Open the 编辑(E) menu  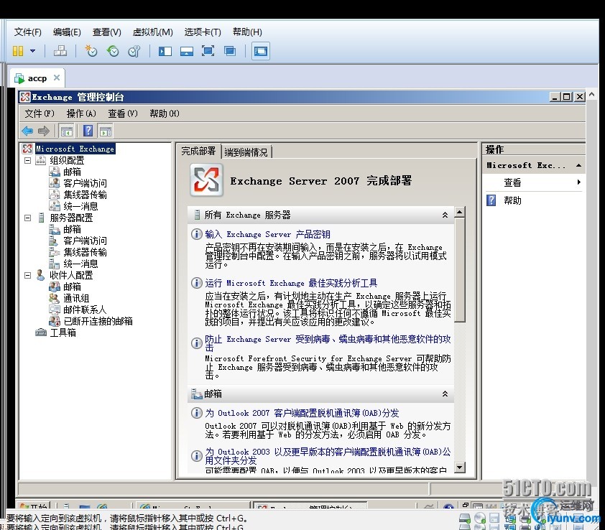[x=67, y=32]
